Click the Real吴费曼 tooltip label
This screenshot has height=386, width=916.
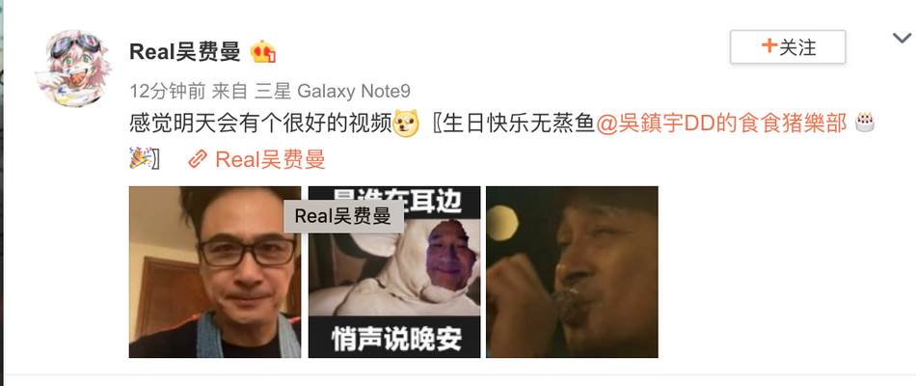point(343,216)
